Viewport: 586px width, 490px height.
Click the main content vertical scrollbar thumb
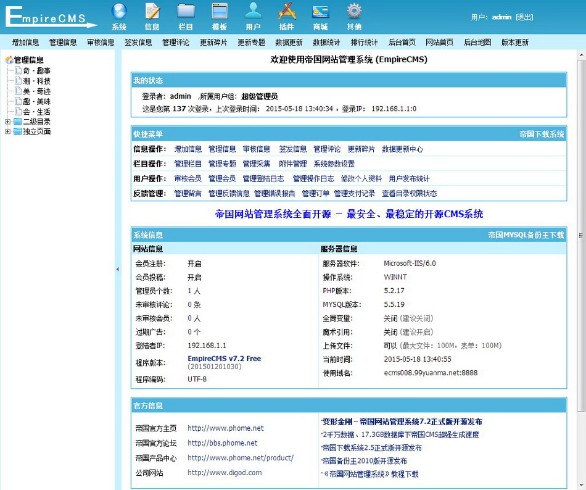581,236
